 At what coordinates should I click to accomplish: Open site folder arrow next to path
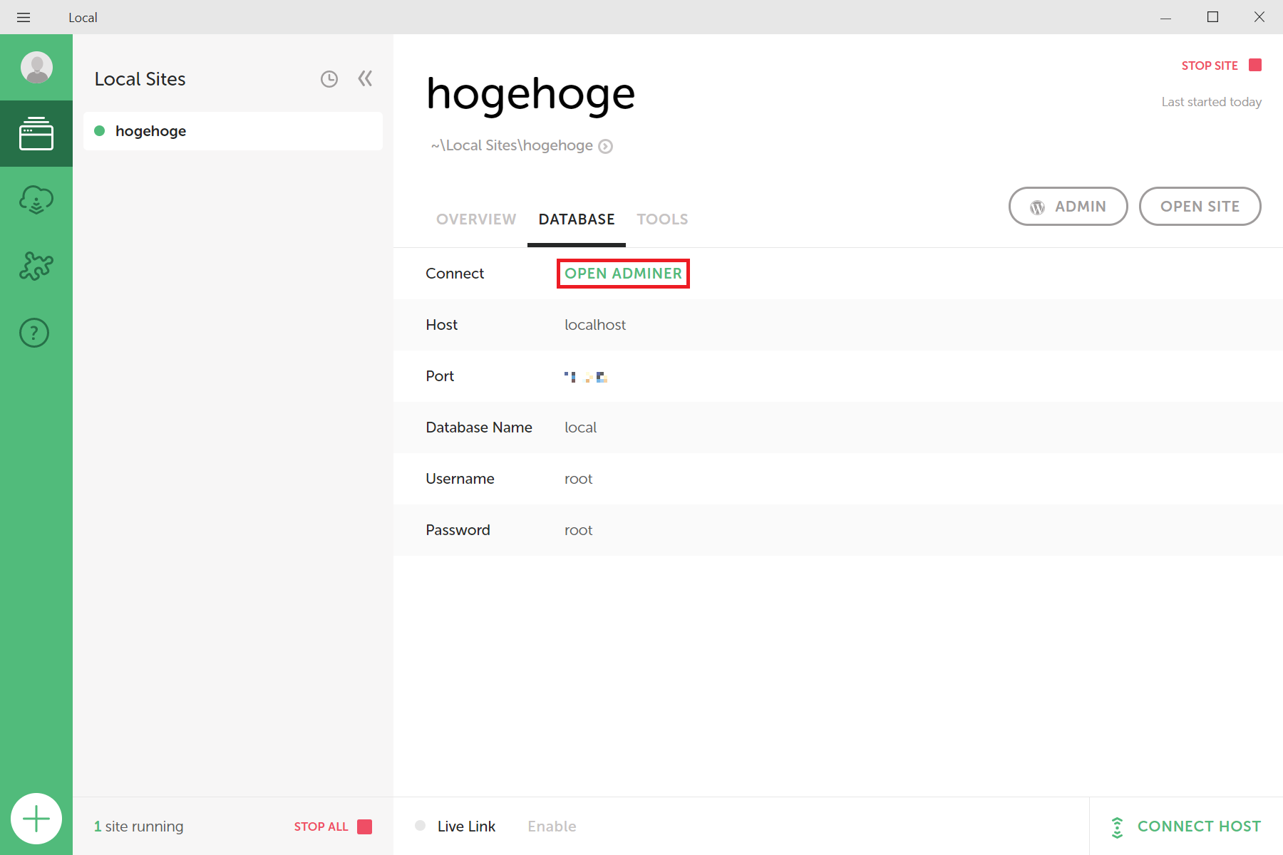[x=605, y=146]
